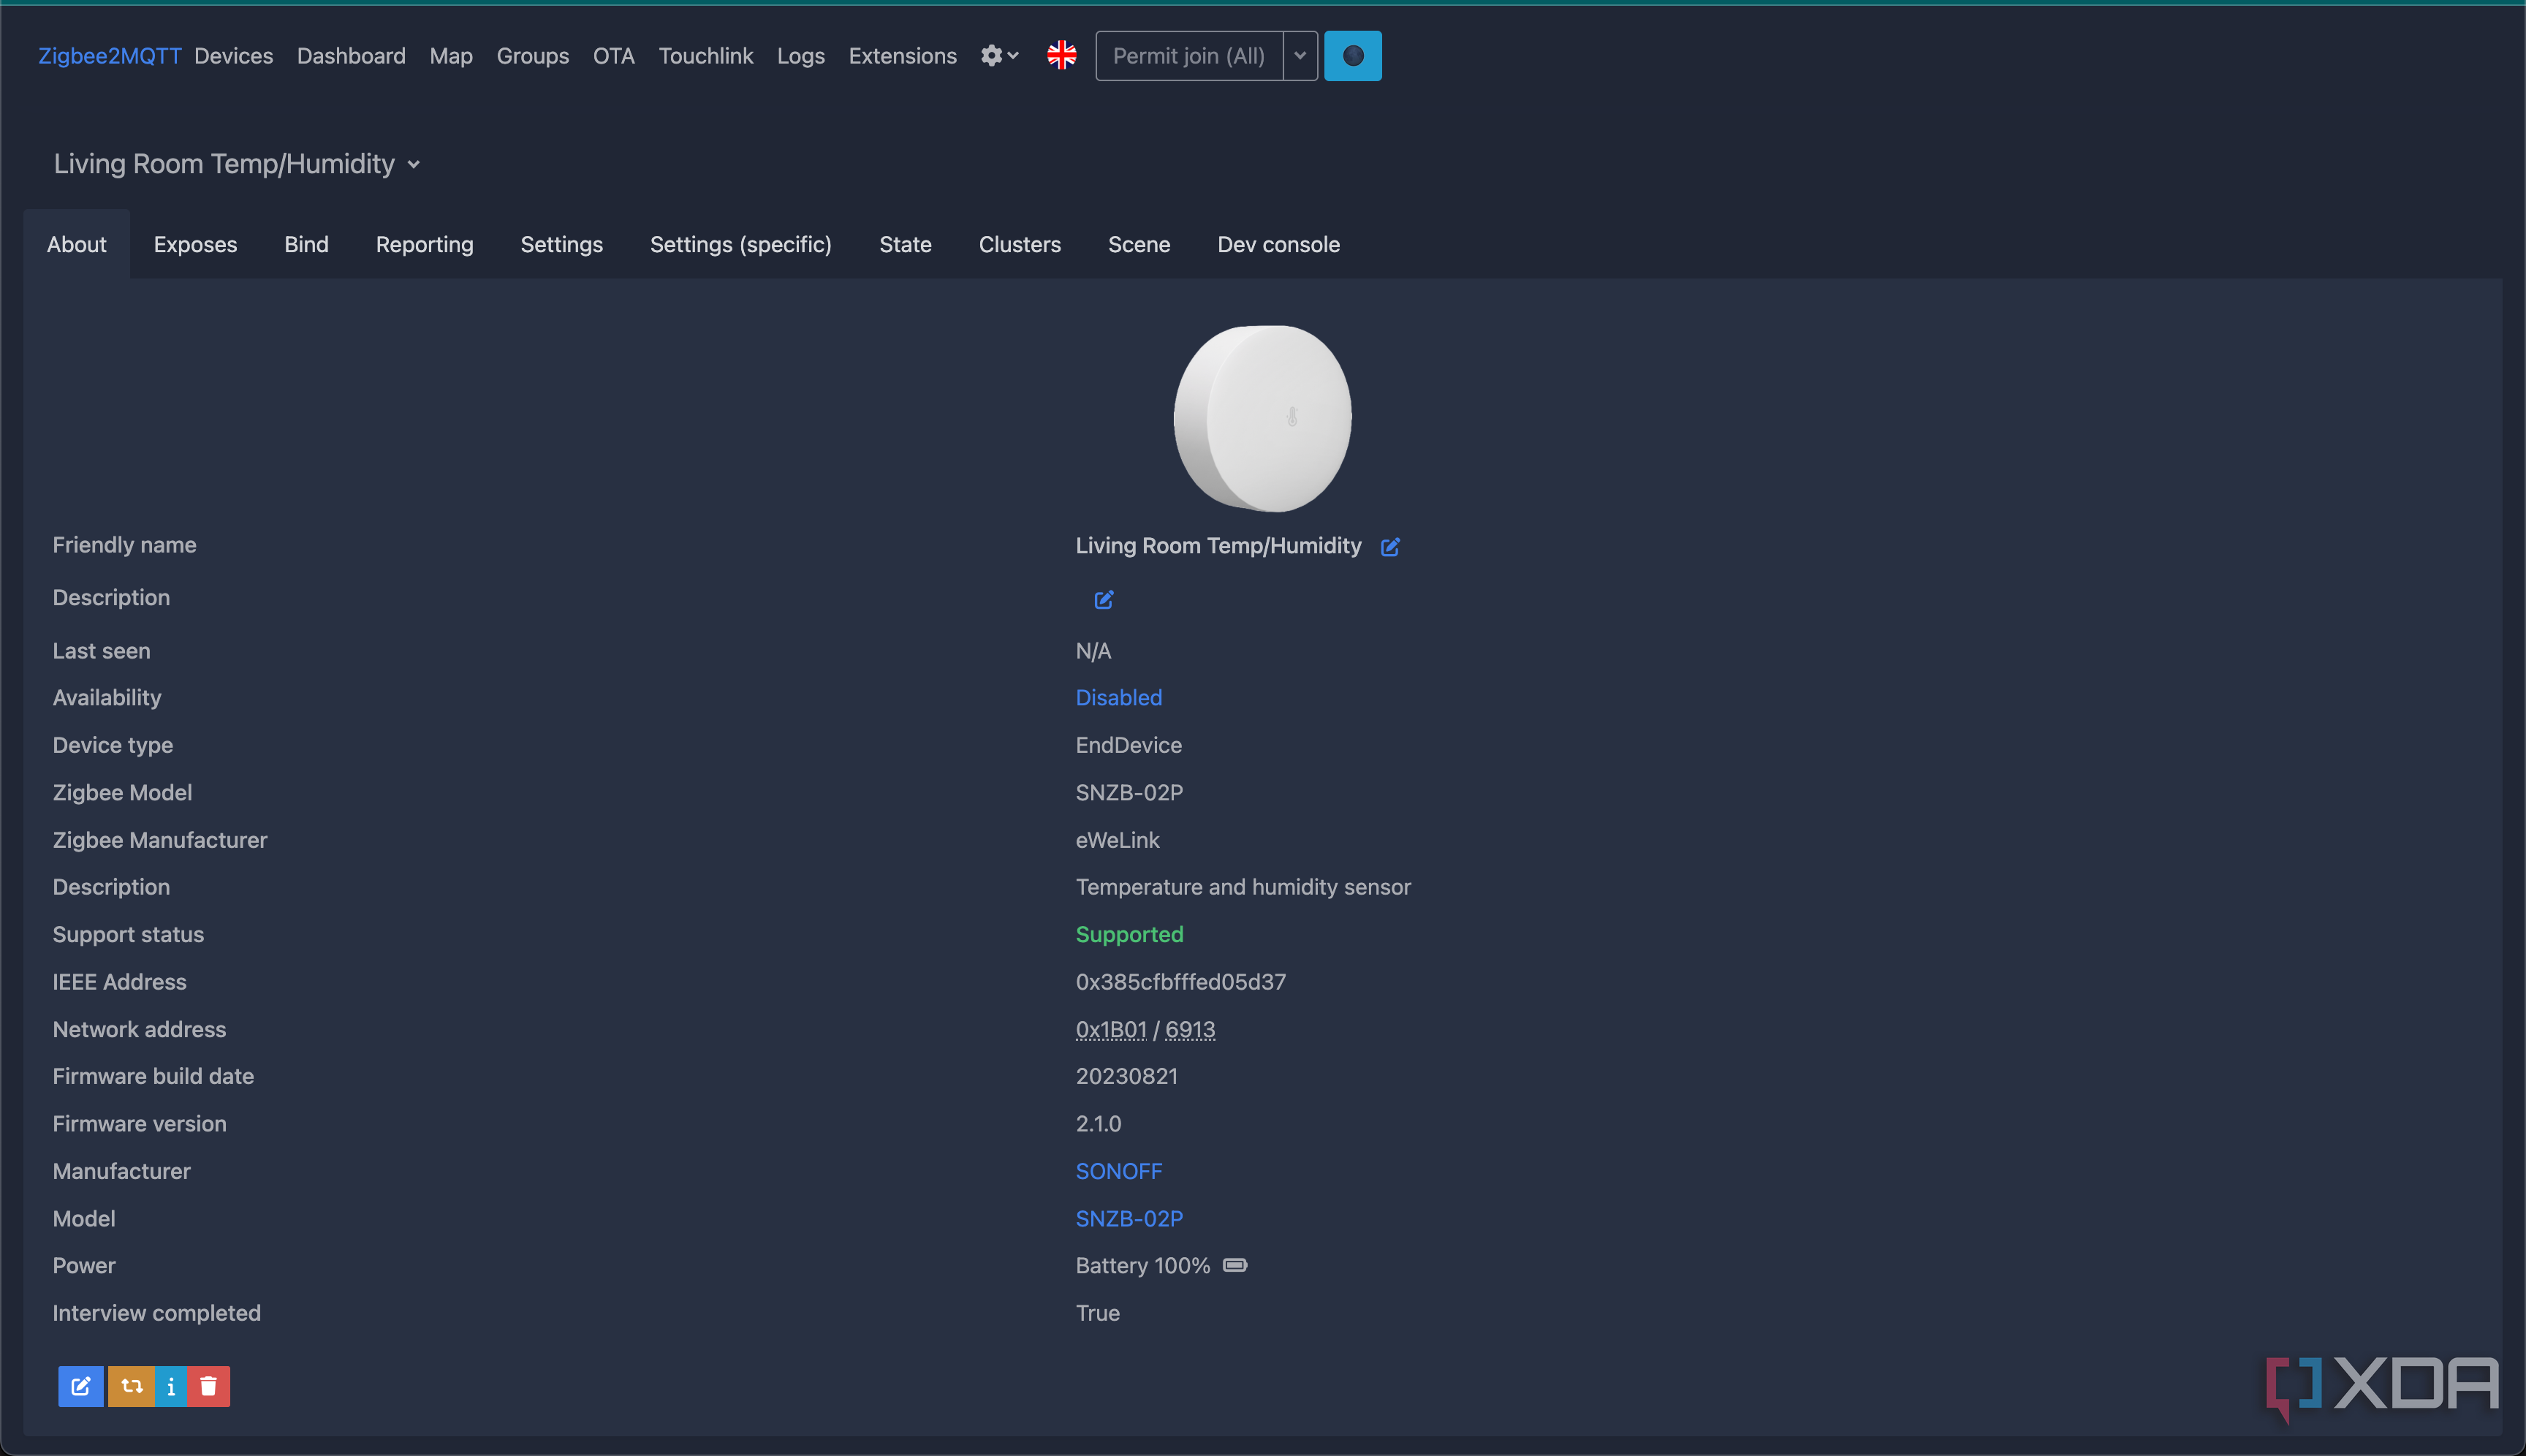This screenshot has height=1456, width=2526.
Task: Edit the empty Description pencil icon
Action: pos(1103,599)
